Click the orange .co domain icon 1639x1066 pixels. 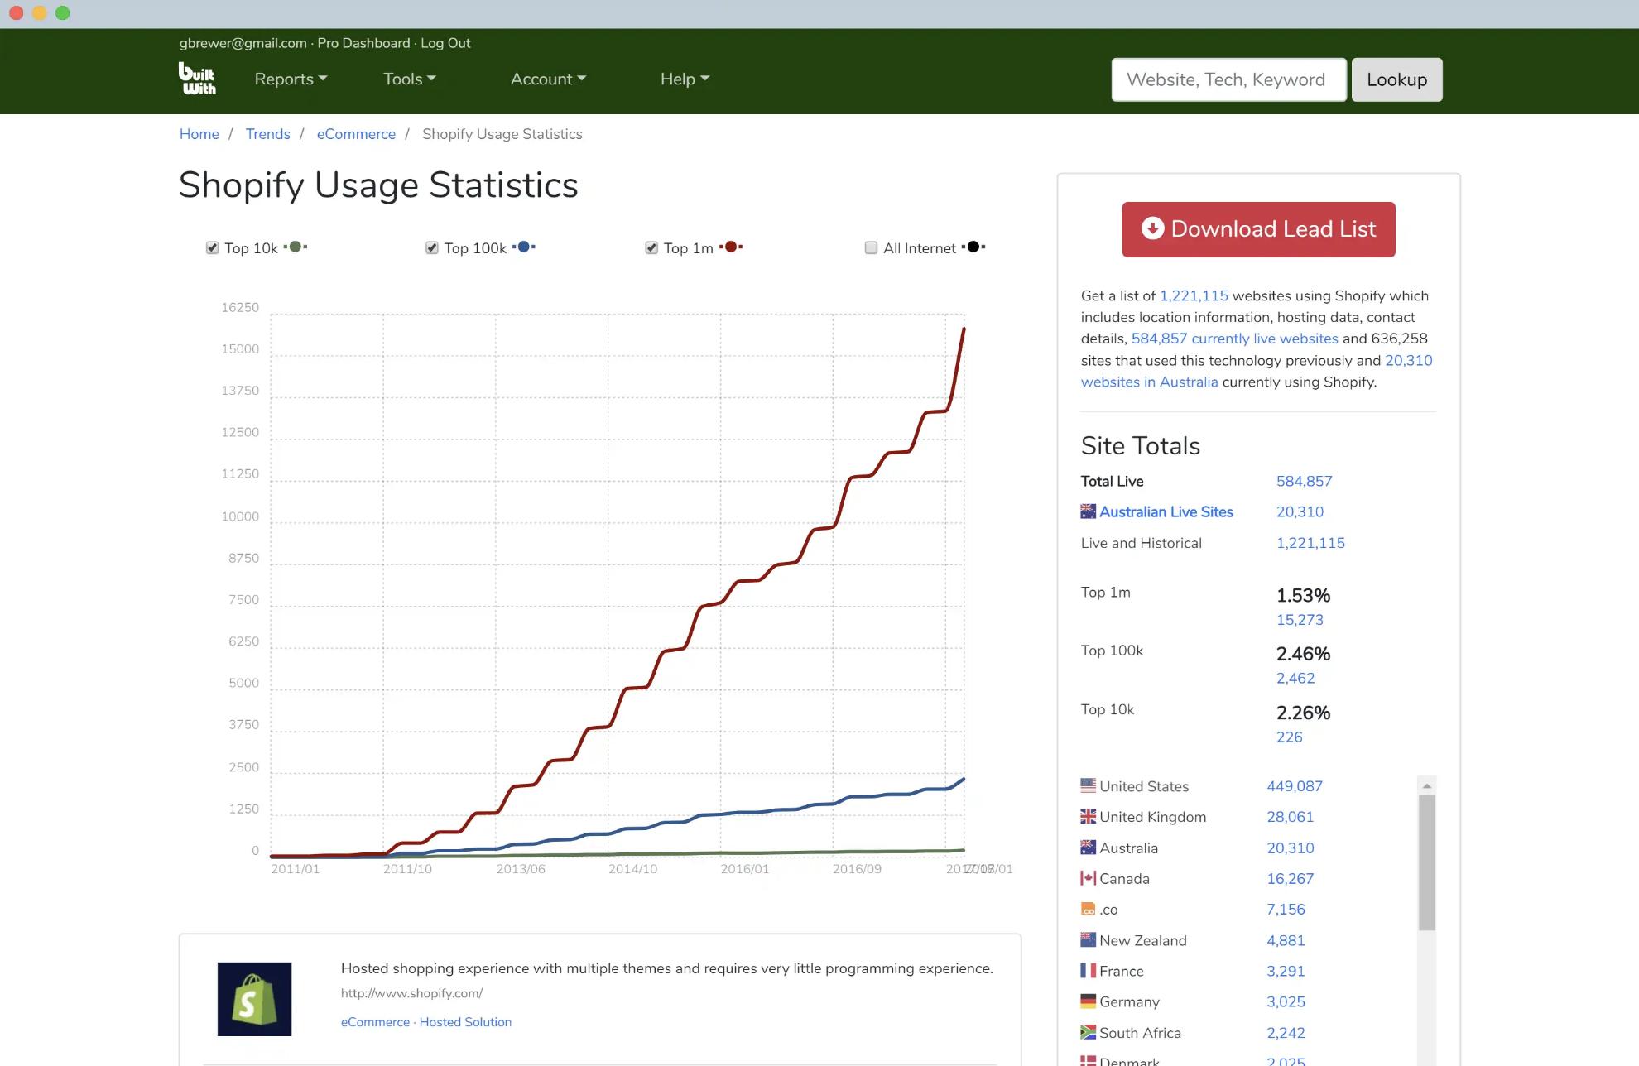pyautogui.click(x=1088, y=910)
